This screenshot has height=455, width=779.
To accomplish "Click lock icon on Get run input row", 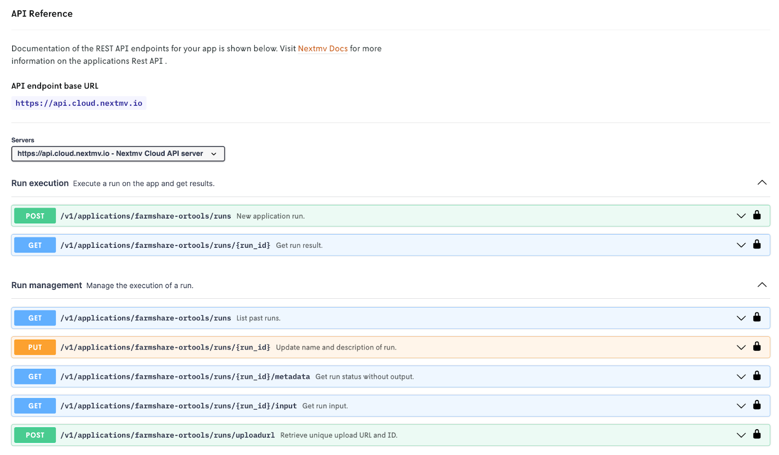I will (757, 405).
